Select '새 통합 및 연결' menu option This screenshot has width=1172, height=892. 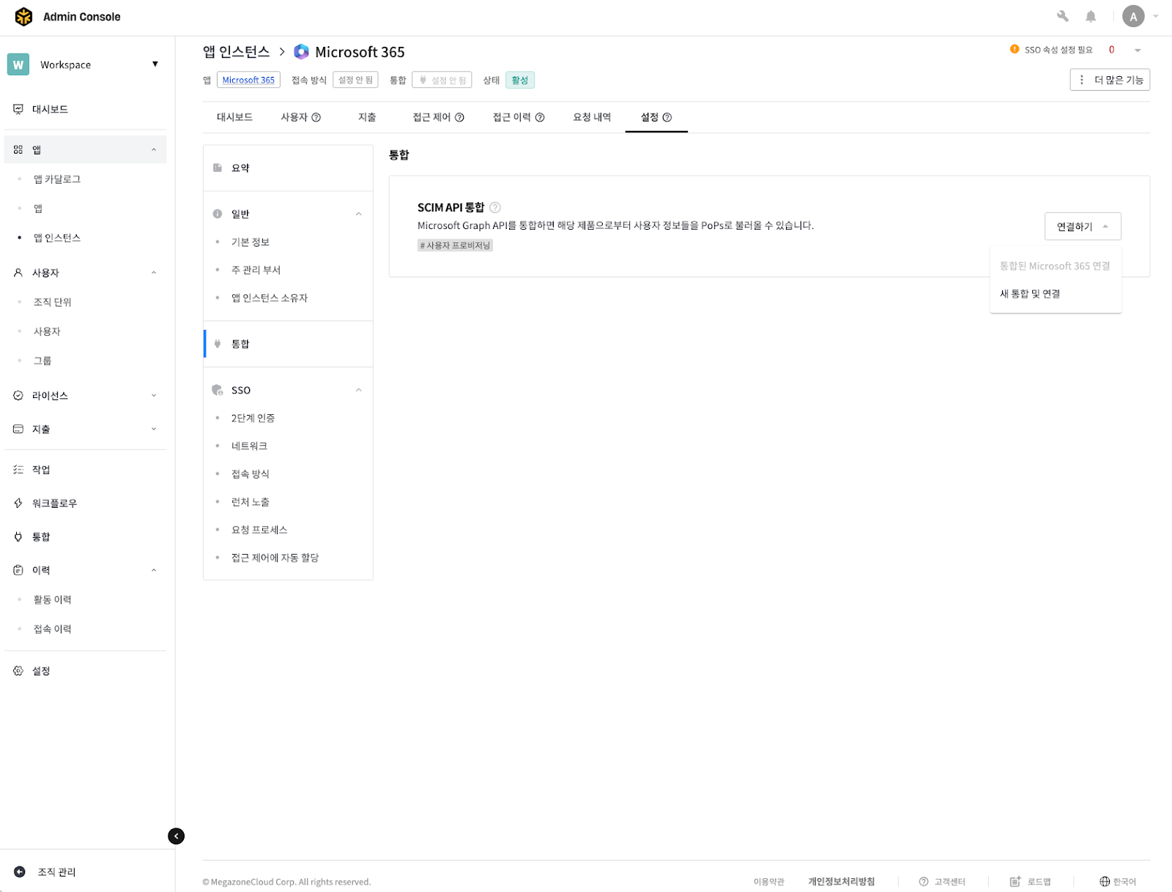click(1030, 293)
